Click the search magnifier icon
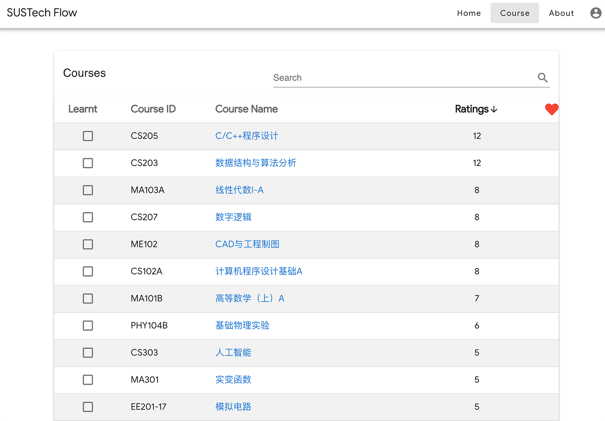The height and width of the screenshot is (421, 605). tap(543, 78)
